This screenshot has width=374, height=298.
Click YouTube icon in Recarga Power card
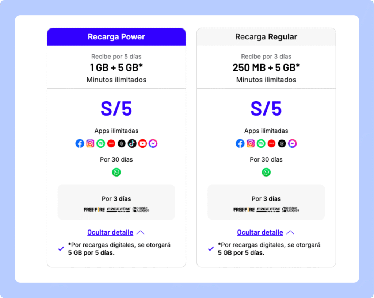(142, 144)
